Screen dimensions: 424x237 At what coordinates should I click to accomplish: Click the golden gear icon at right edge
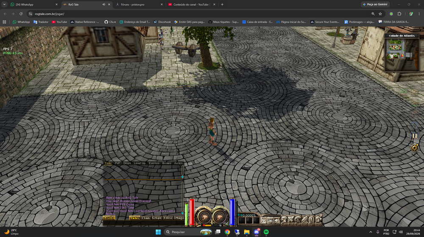(x=415, y=147)
